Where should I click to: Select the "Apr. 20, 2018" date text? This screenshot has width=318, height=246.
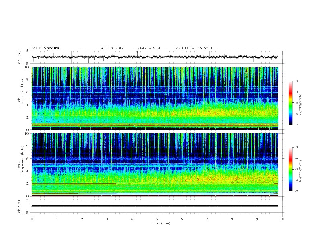[x=112, y=48]
